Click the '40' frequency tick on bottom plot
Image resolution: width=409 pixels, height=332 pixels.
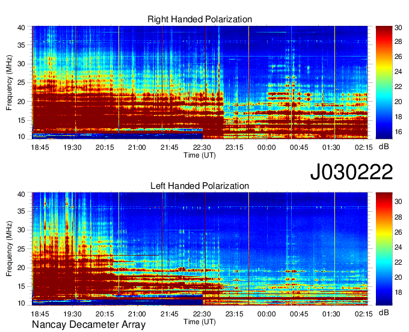(x=21, y=194)
